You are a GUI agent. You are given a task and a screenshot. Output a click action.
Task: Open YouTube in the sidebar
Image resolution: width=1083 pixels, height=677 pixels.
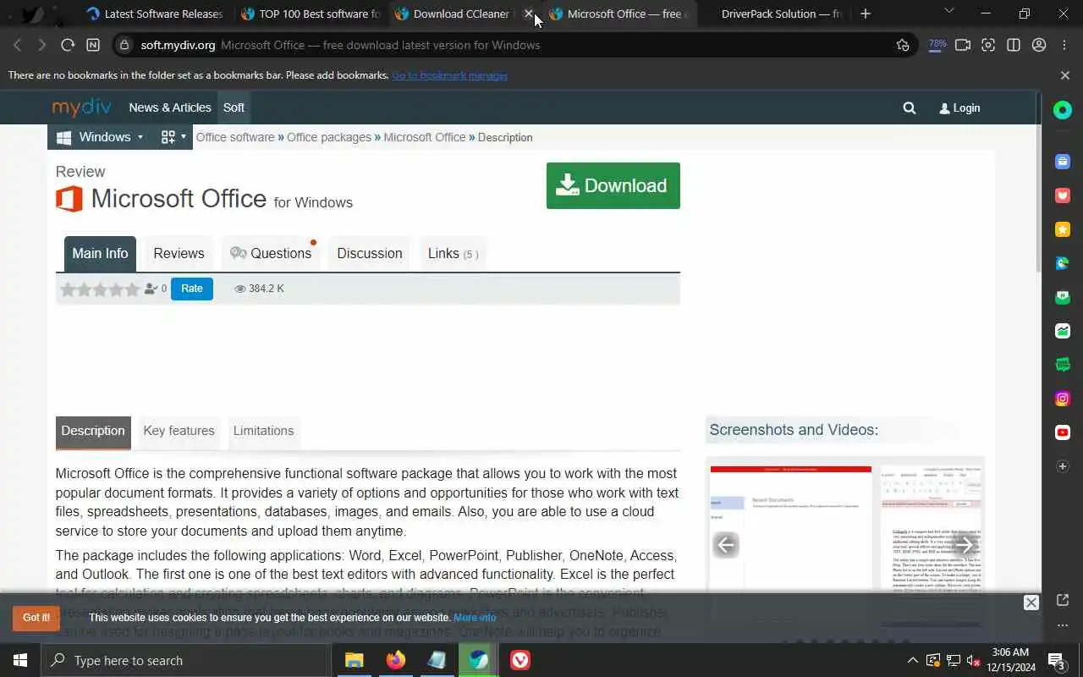(x=1063, y=432)
